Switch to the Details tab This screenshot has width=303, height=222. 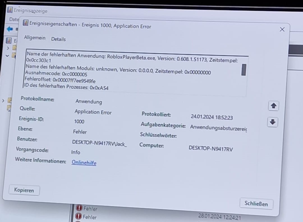tap(58, 39)
